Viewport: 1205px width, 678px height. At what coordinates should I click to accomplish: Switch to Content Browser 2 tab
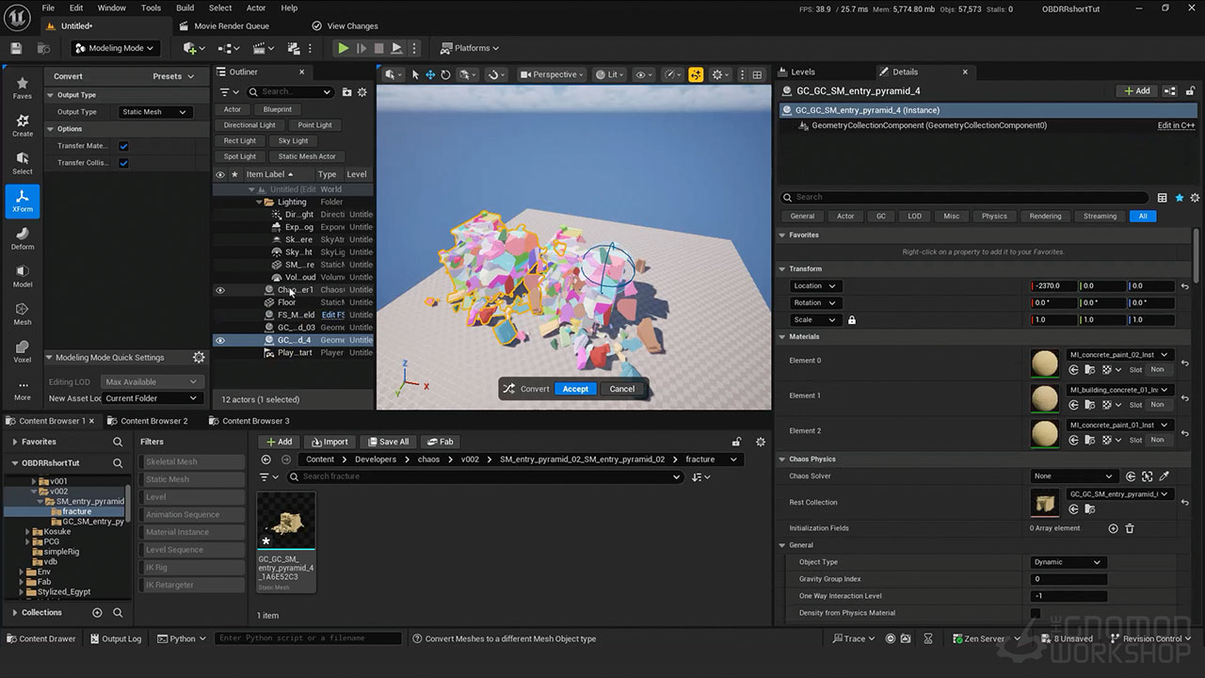click(x=153, y=421)
